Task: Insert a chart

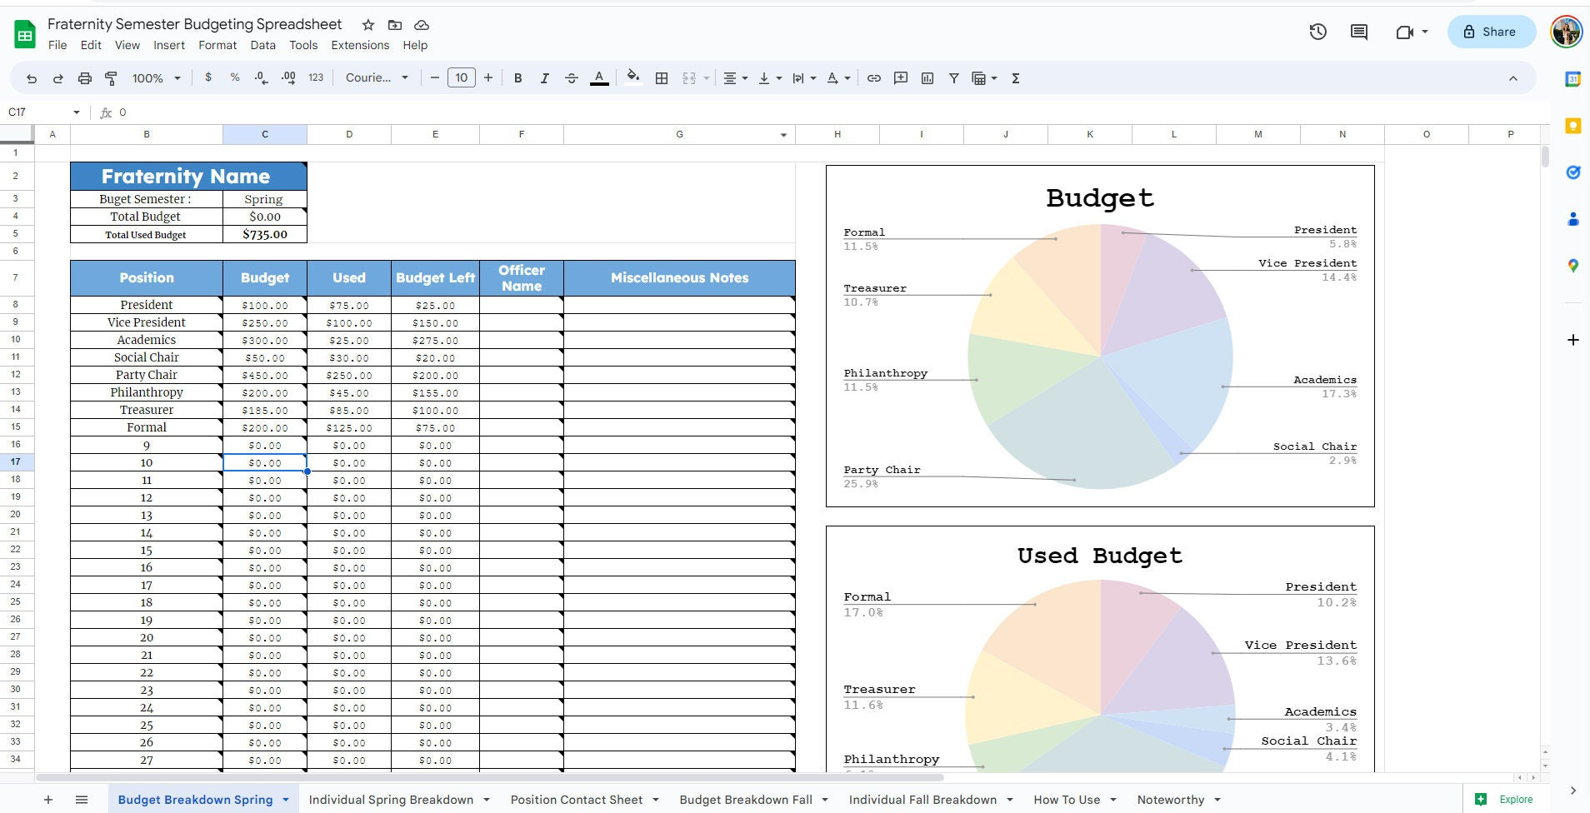Action: [927, 78]
